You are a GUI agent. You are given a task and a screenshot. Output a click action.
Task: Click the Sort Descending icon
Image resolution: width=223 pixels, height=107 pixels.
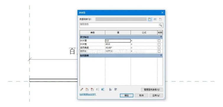[115, 90]
